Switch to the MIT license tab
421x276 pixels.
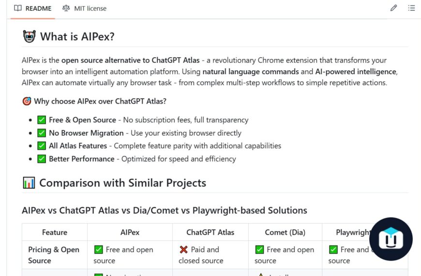[x=84, y=8]
